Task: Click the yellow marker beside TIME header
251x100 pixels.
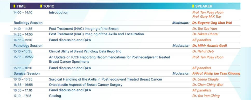Action: [x=15, y=6]
